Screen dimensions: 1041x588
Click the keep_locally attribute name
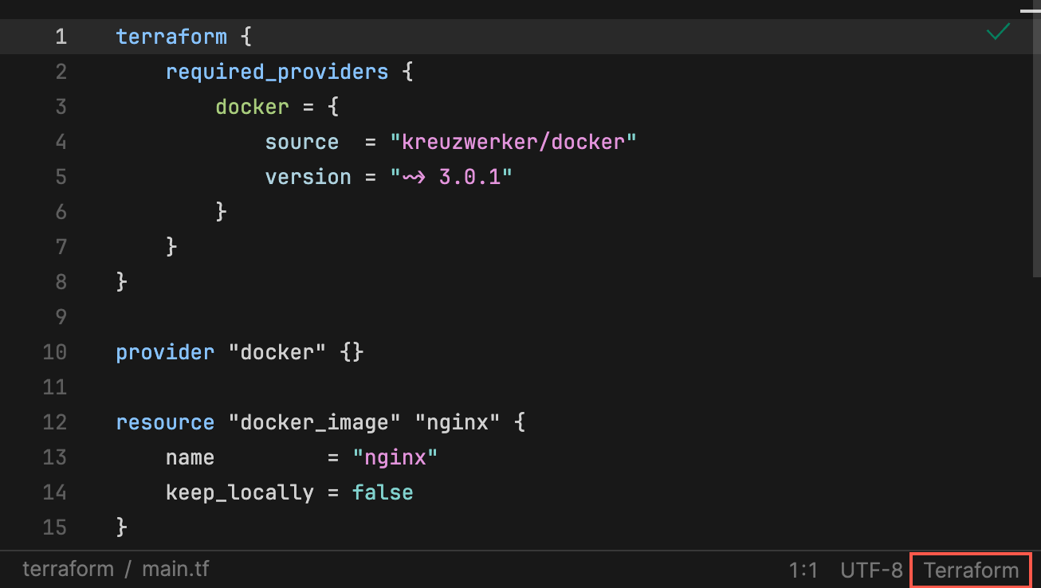tap(239, 492)
